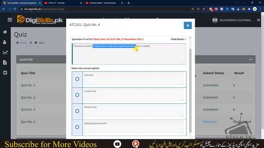264x148 pixels.
Task: Click the share icon in address bar
Action: coord(198,9)
